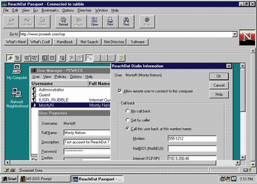Screen dimensions: 257x184
Task: Open the Bookmarks menu
Action: tap(50, 10)
